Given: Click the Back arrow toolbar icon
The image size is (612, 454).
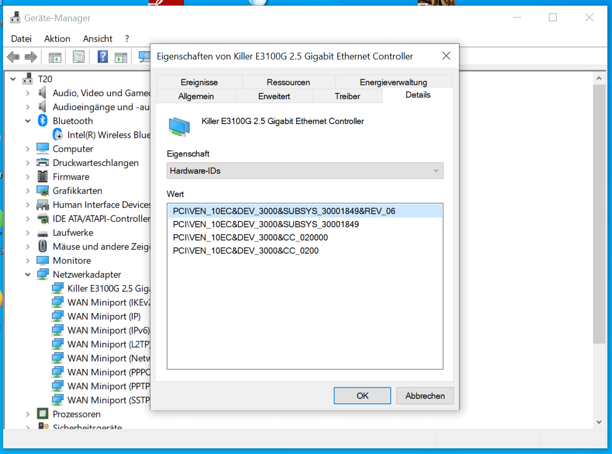Looking at the screenshot, I should (x=13, y=57).
